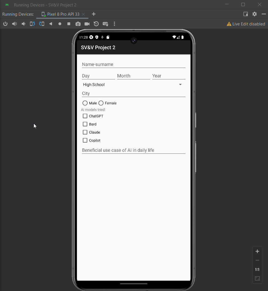Click the volume up icon
The width and height of the screenshot is (268, 291).
(x=14, y=24)
